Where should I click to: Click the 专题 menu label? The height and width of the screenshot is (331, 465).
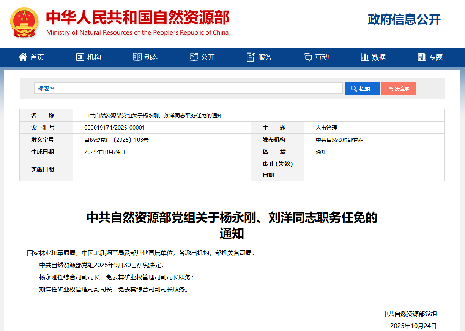pyautogui.click(x=436, y=57)
